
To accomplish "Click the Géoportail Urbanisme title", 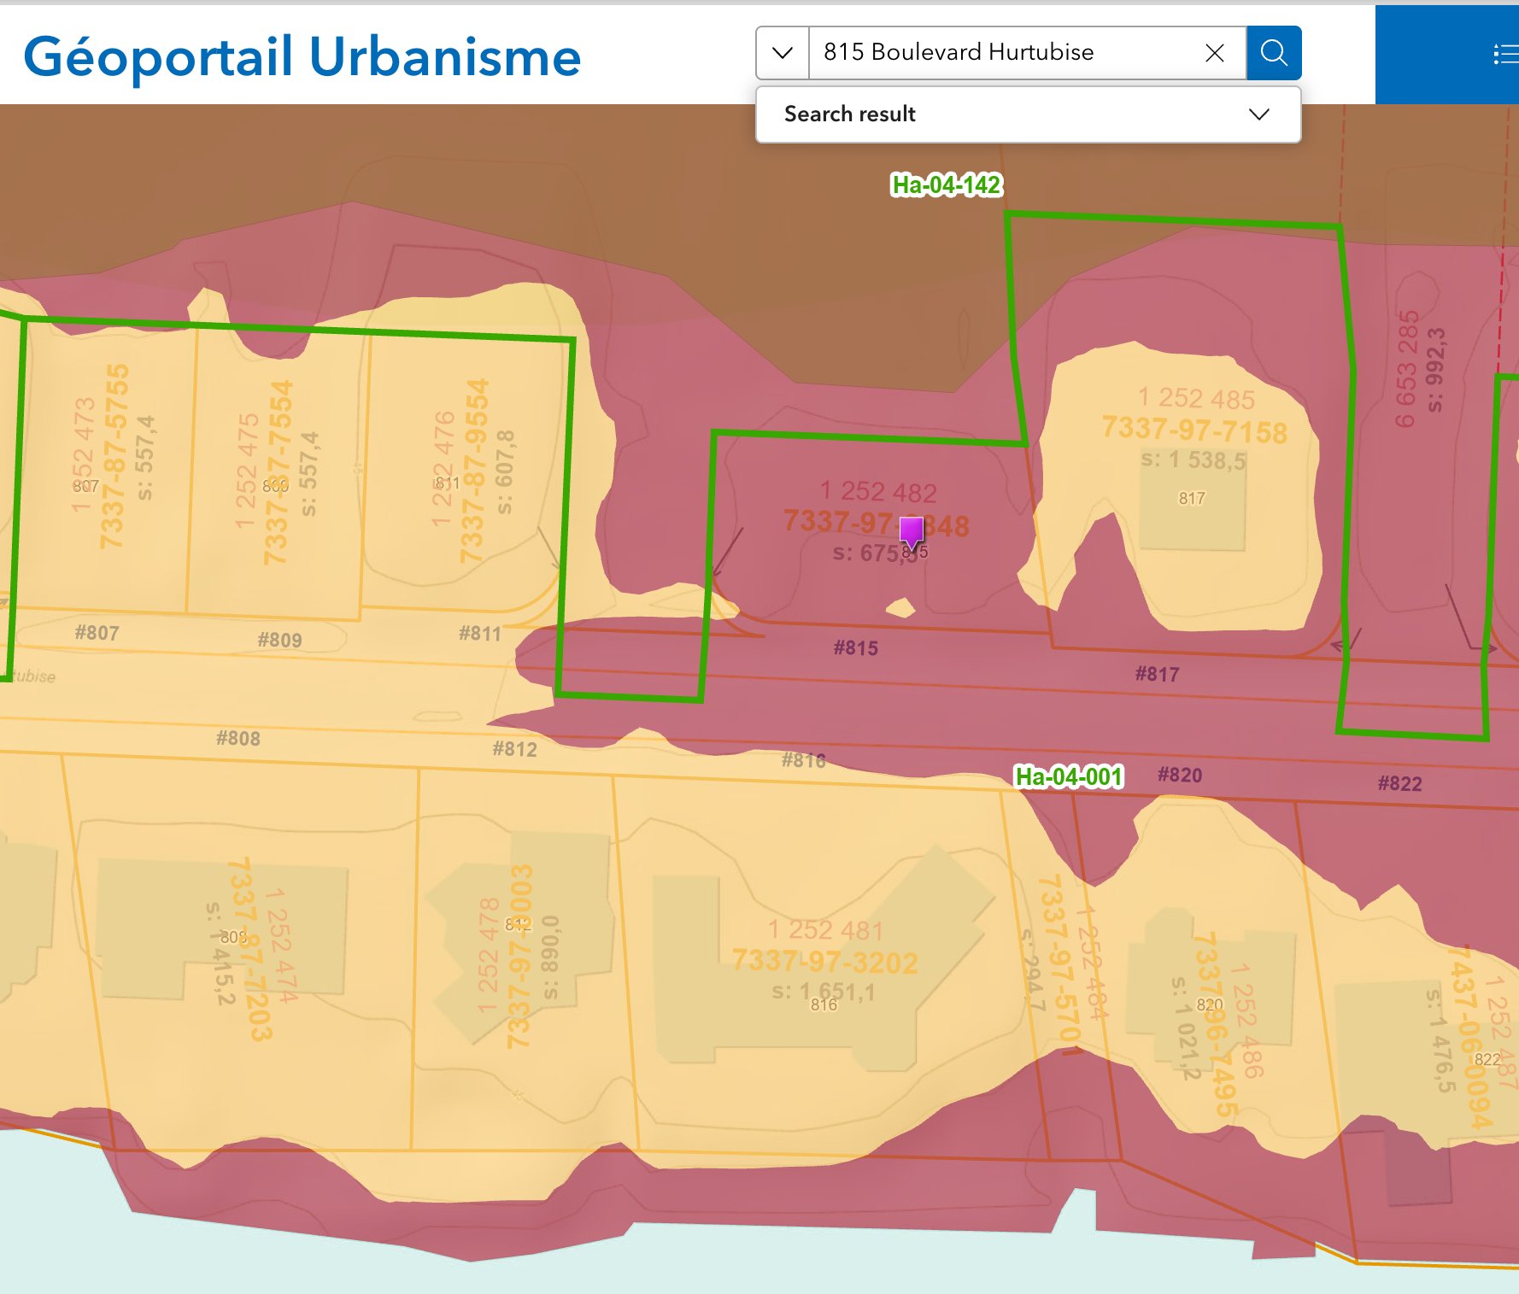I will pyautogui.click(x=302, y=57).
